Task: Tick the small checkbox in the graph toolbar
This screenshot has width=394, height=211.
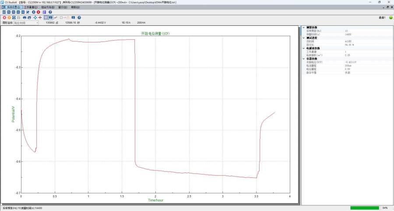Action: (62, 17)
